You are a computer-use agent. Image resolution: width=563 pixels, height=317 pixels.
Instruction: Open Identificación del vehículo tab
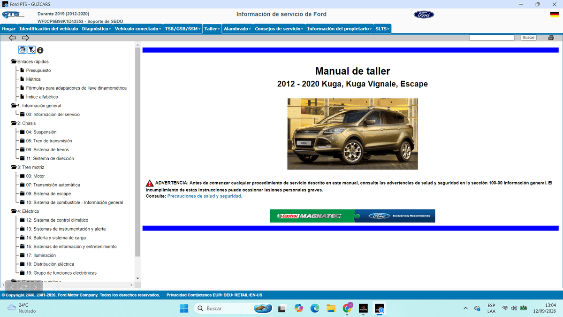coord(49,29)
